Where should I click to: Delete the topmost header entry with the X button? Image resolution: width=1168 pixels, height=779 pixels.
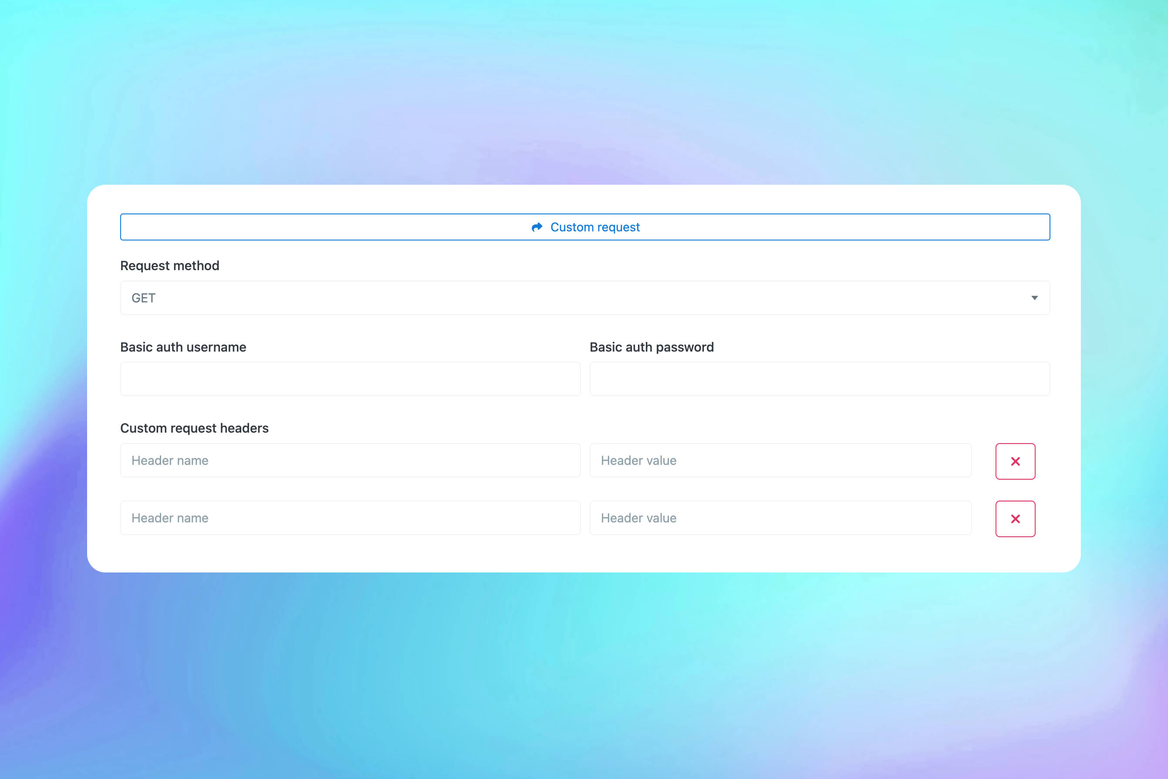(x=1015, y=461)
